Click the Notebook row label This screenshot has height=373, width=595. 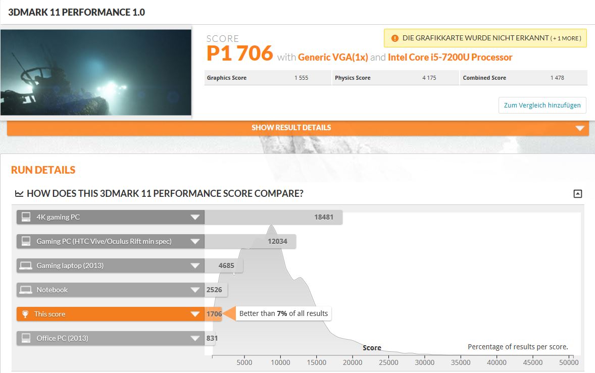(x=52, y=290)
